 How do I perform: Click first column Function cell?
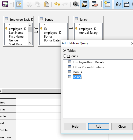pyautogui.click(x=31, y=137)
